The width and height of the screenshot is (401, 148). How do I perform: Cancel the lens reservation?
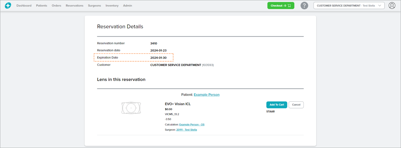pos(296,105)
